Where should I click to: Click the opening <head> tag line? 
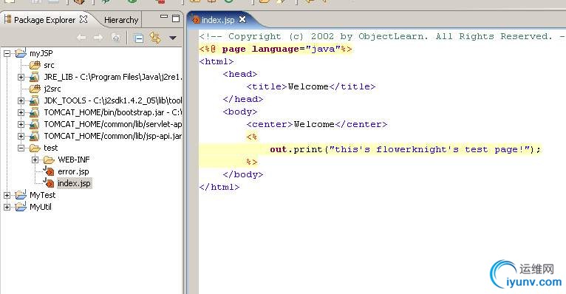[240, 75]
